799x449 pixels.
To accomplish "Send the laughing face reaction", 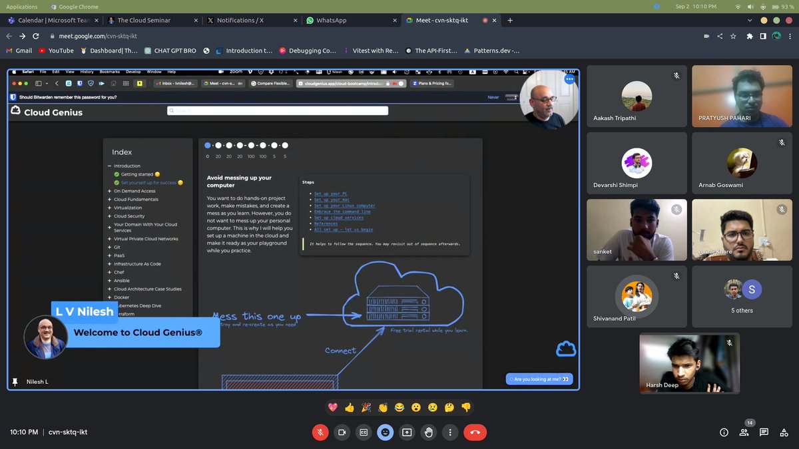I will (x=399, y=407).
